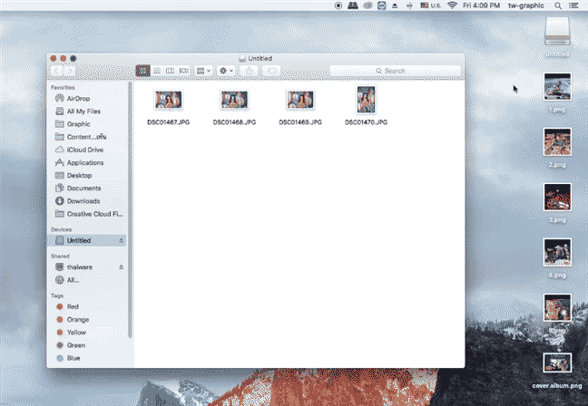
Task: Open Notification Center in menu bar
Action: [573, 5]
